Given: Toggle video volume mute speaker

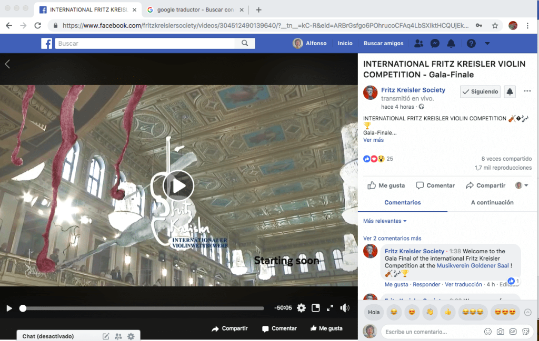Looking at the screenshot, I should 345,308.
